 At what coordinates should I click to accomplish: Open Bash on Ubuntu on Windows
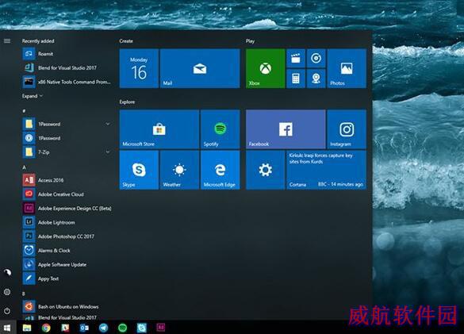[67, 307]
